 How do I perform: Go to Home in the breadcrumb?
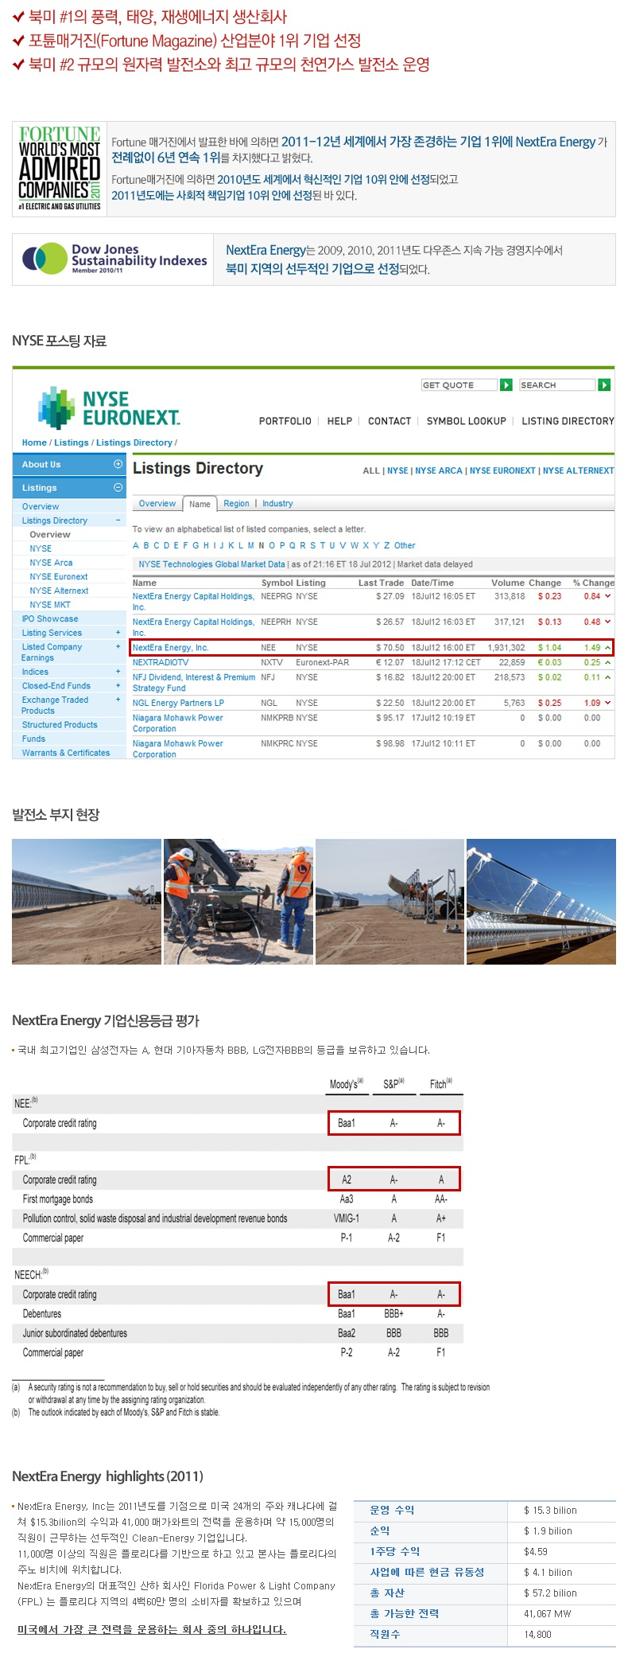[34, 443]
